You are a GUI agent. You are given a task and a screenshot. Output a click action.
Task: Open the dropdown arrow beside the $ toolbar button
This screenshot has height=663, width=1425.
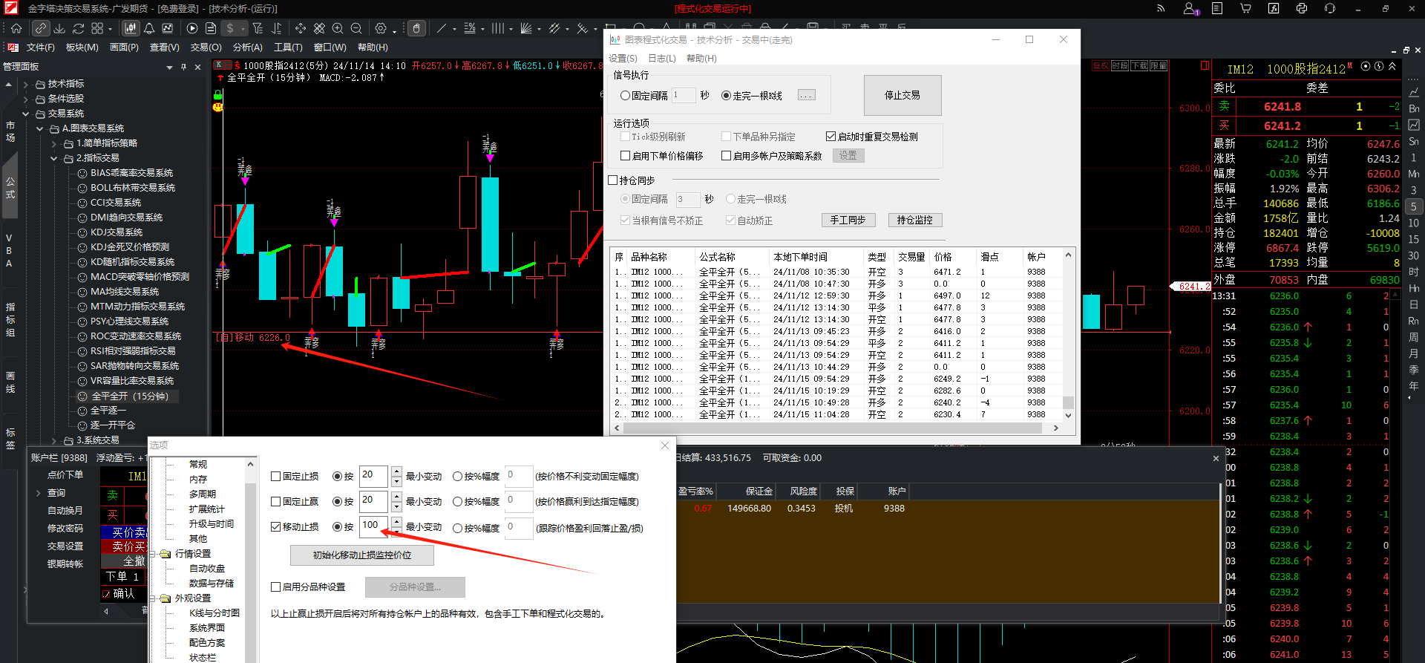(244, 29)
